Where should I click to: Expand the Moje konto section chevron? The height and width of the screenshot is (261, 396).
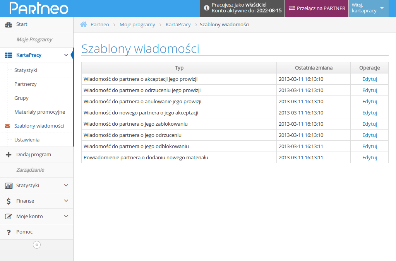tap(66, 216)
